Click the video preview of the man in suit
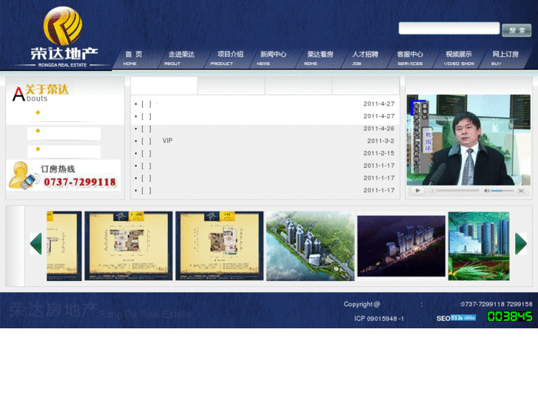The width and height of the screenshot is (538, 403). click(x=468, y=140)
